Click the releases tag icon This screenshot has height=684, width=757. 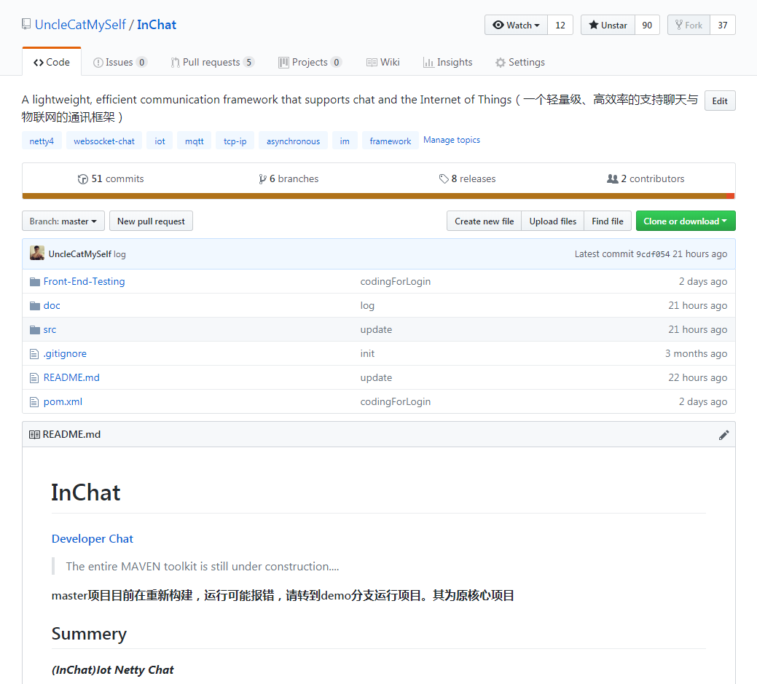444,179
